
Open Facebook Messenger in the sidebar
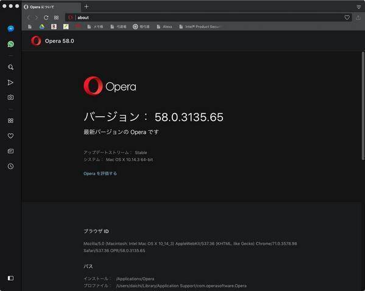coord(11,29)
